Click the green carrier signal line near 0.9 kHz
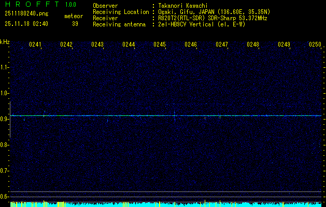The width and height of the screenshot is (326, 207). click(166, 115)
